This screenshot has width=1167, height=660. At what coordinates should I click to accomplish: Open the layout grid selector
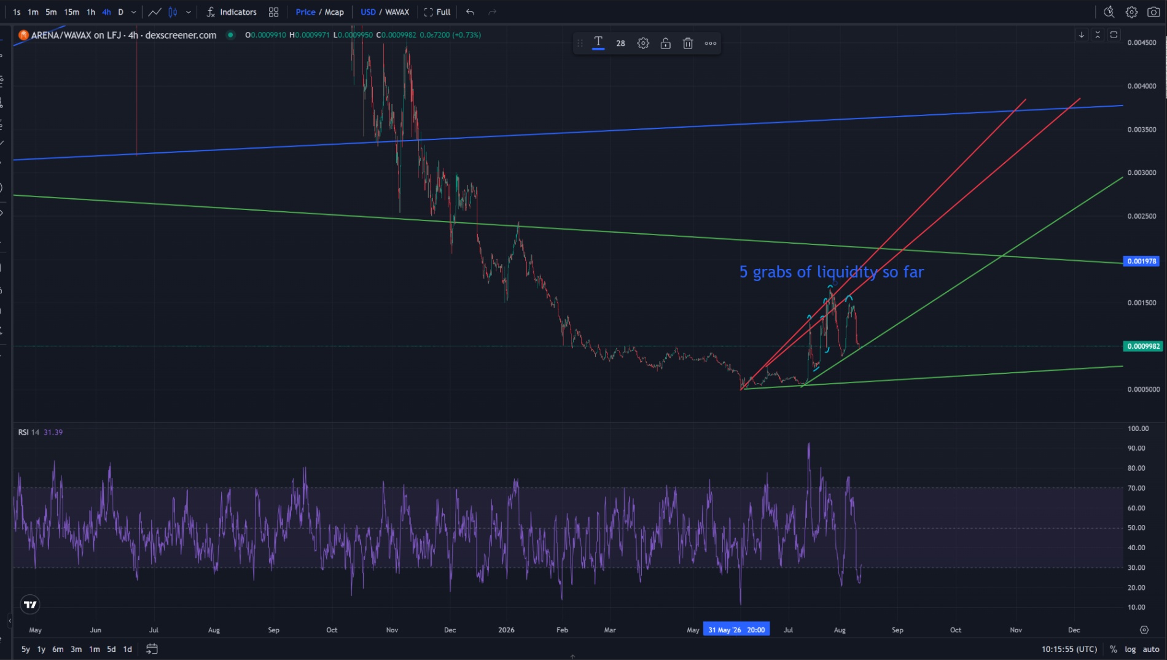[274, 12]
